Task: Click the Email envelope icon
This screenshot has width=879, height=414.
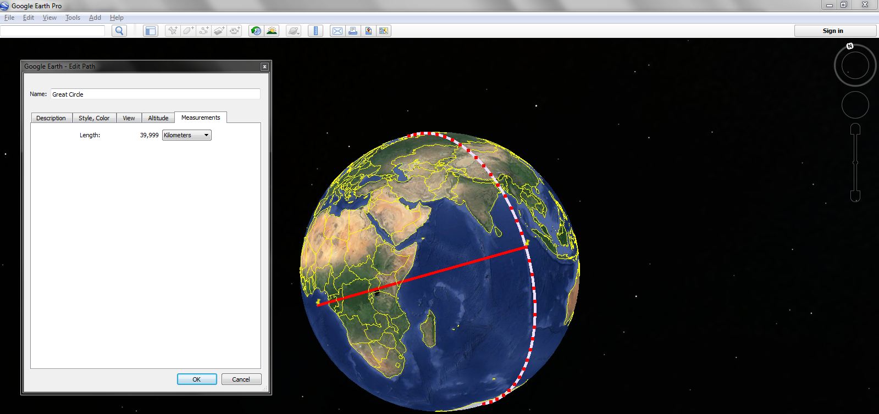Action: pos(337,31)
